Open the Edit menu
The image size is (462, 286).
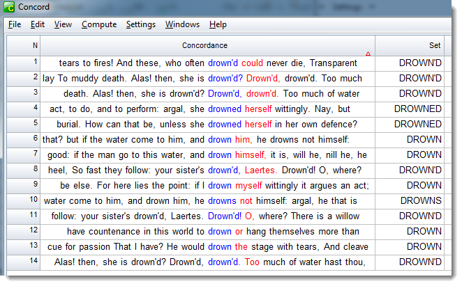point(38,24)
